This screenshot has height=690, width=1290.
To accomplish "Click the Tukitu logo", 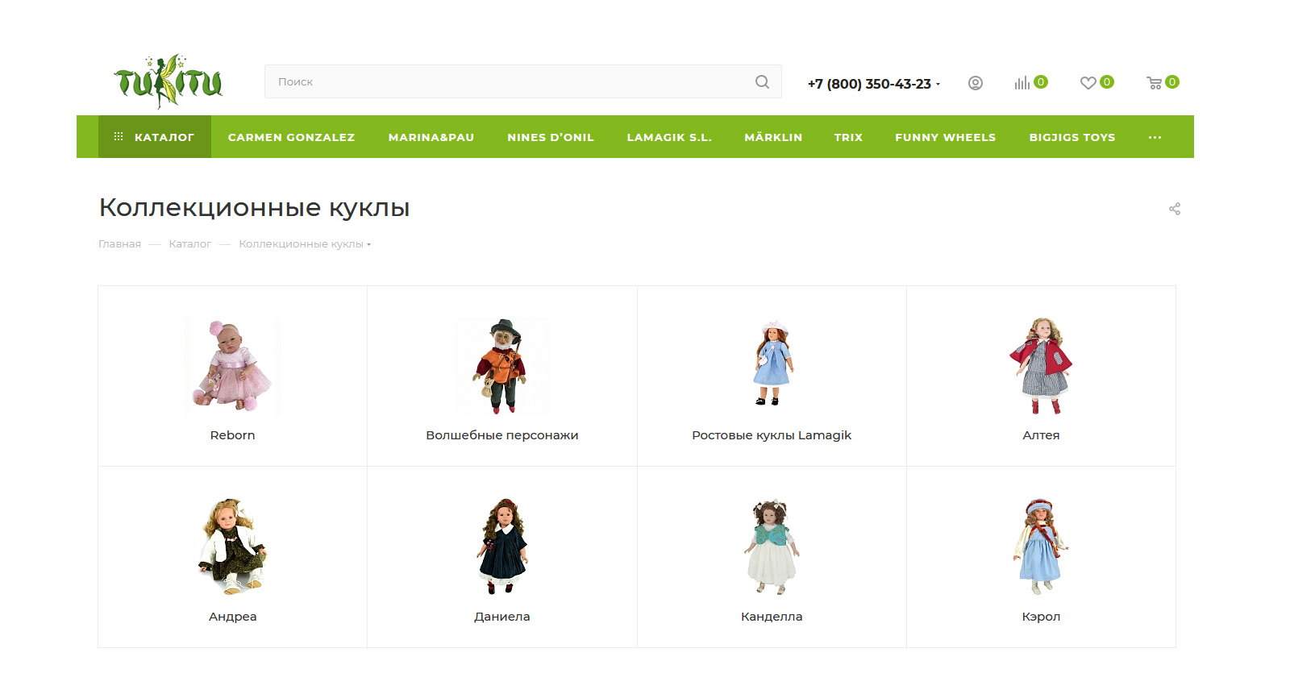I will (169, 81).
